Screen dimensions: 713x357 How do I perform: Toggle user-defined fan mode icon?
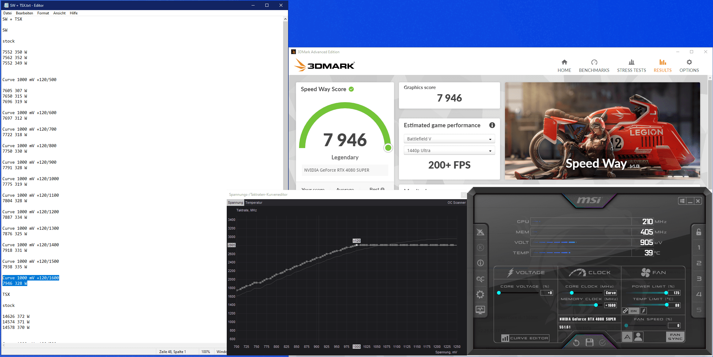click(638, 337)
